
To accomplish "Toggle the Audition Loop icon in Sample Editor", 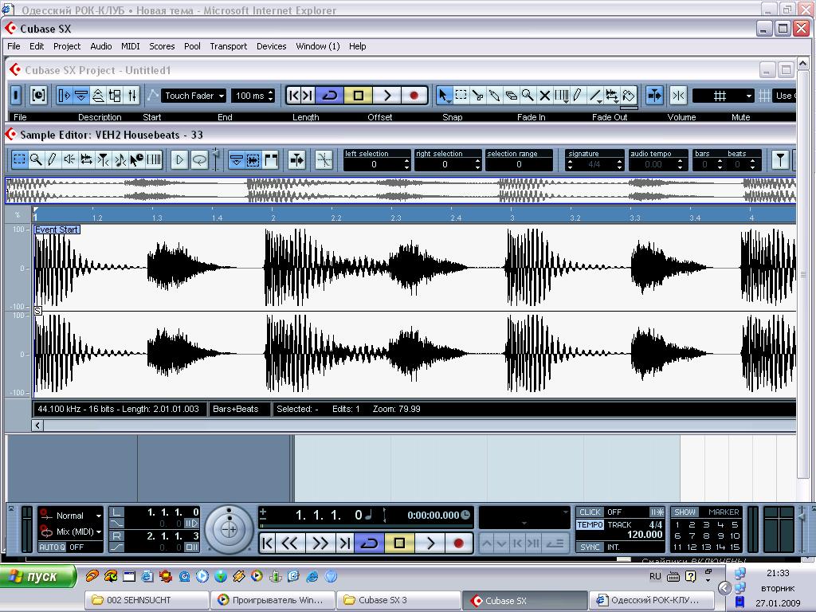I will coord(199,159).
